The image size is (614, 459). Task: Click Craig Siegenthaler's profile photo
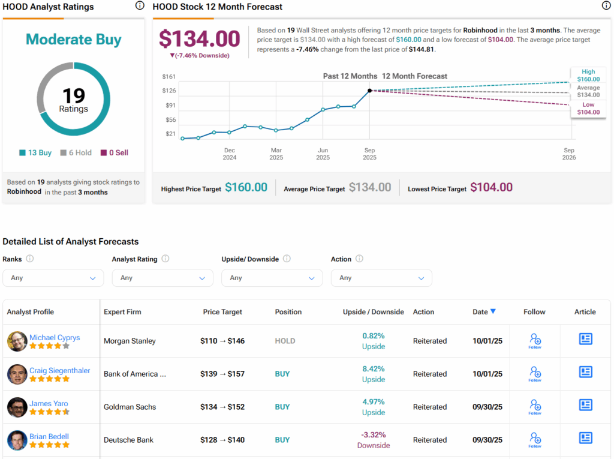pos(17,374)
